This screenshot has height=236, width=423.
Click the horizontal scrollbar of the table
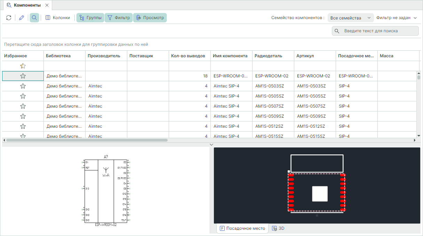(87, 140)
